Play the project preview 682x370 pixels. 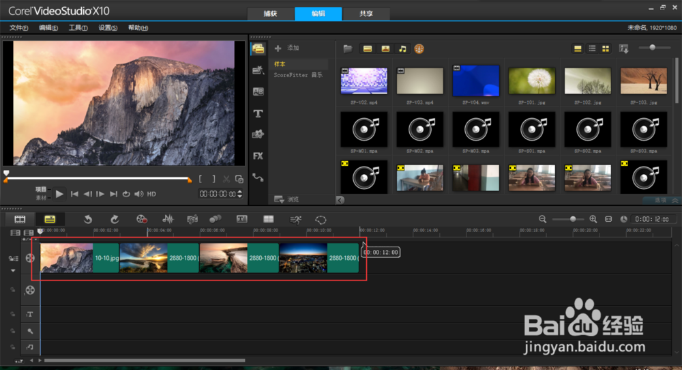[x=59, y=194]
